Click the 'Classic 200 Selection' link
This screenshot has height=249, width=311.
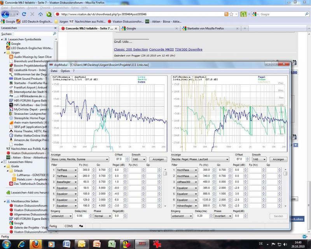pos(131,49)
